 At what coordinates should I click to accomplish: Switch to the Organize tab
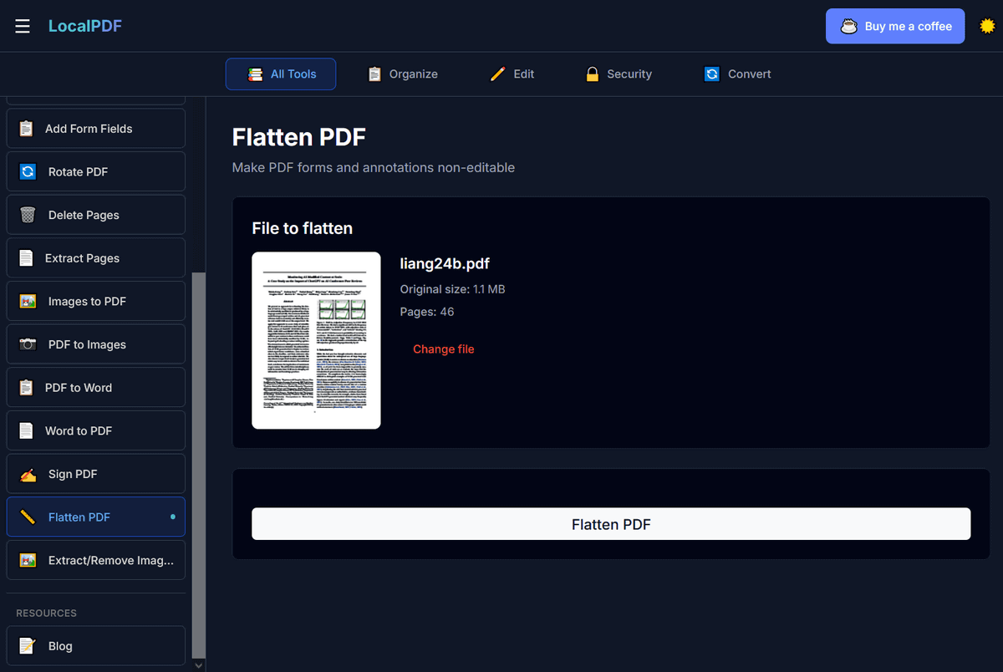point(402,74)
